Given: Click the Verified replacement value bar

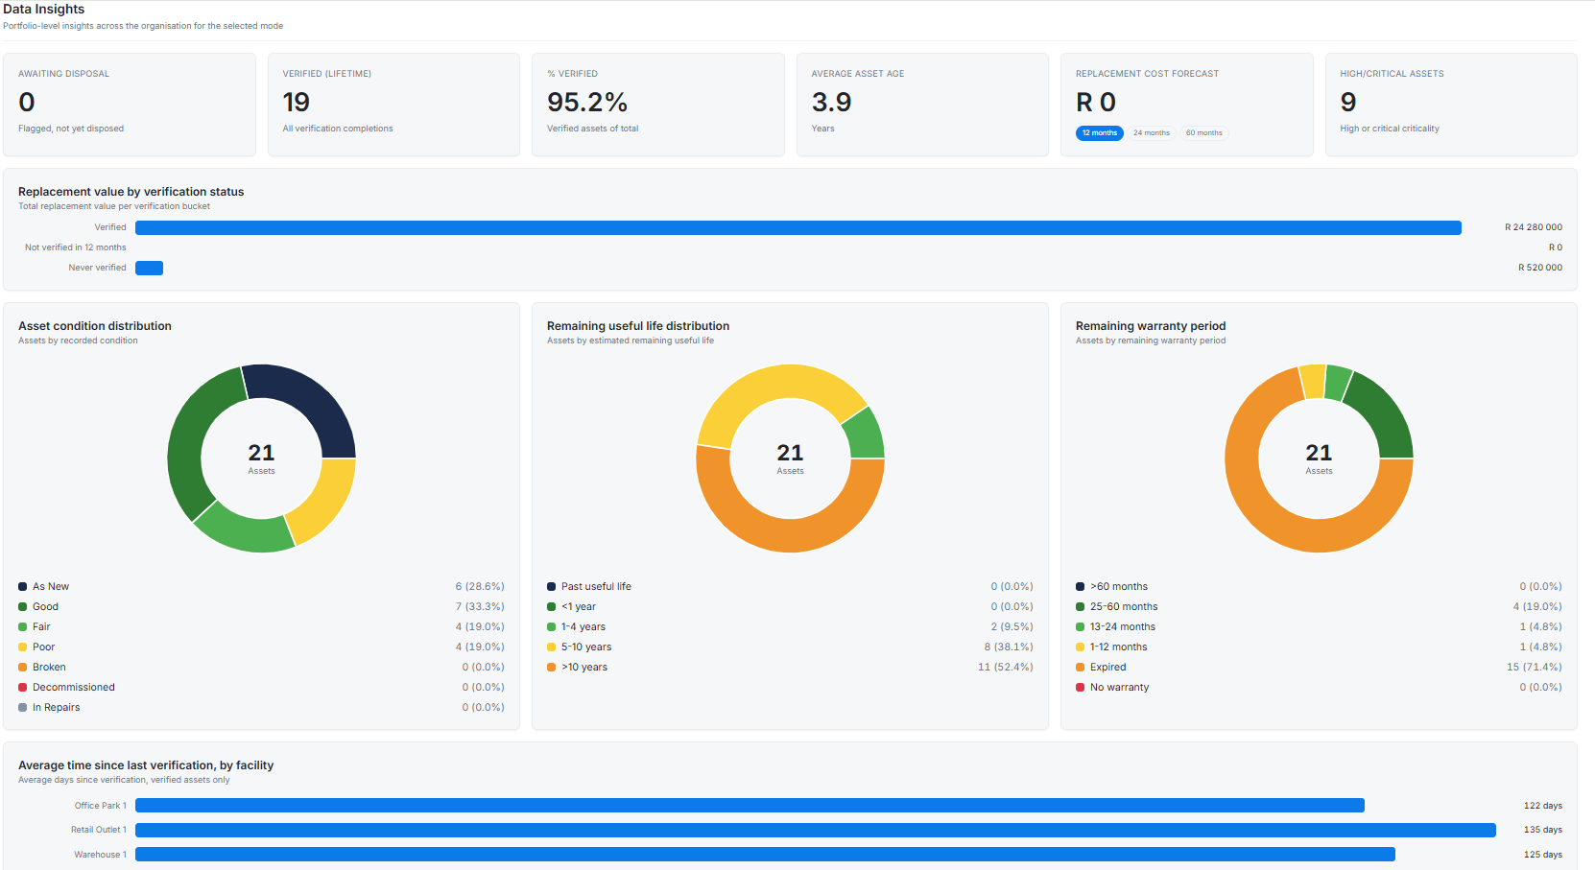Looking at the screenshot, I should coord(798,227).
